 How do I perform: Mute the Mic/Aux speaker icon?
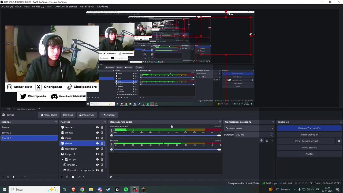[x=112, y=150]
